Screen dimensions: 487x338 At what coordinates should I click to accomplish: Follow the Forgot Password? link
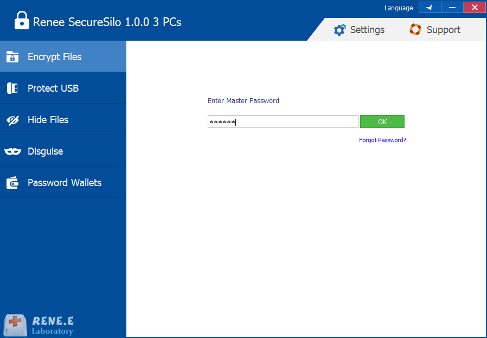coord(382,140)
